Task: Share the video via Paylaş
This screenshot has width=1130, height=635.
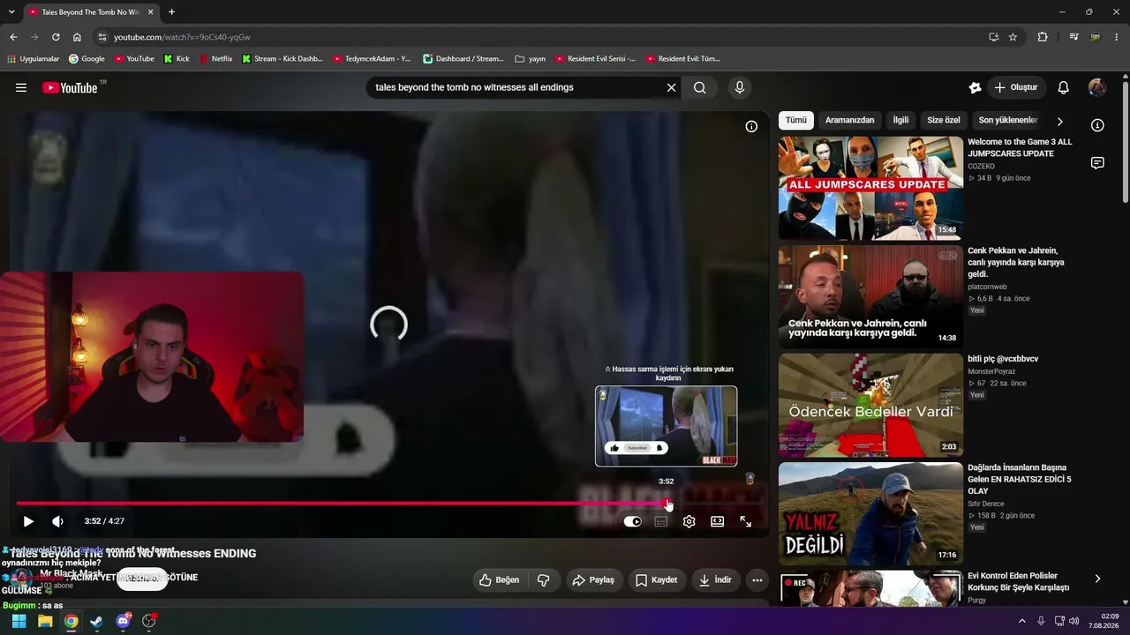Action: click(593, 579)
